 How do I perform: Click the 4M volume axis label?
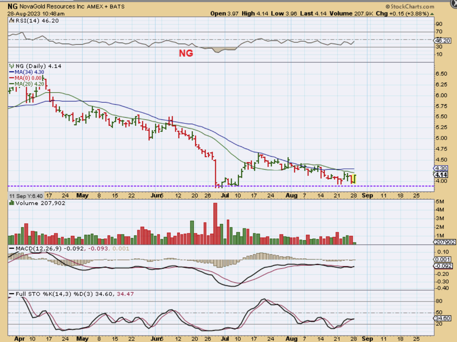pos(439,210)
